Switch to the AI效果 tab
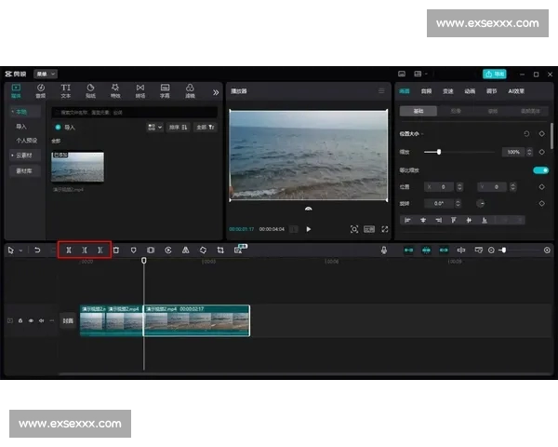The image size is (558, 447). pos(516,91)
